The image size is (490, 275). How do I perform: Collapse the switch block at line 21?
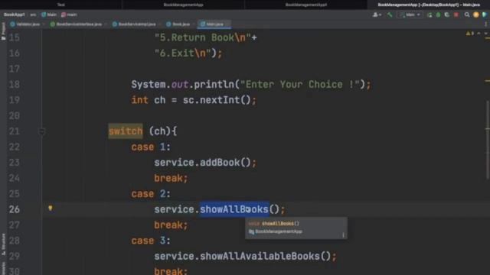(x=42, y=131)
